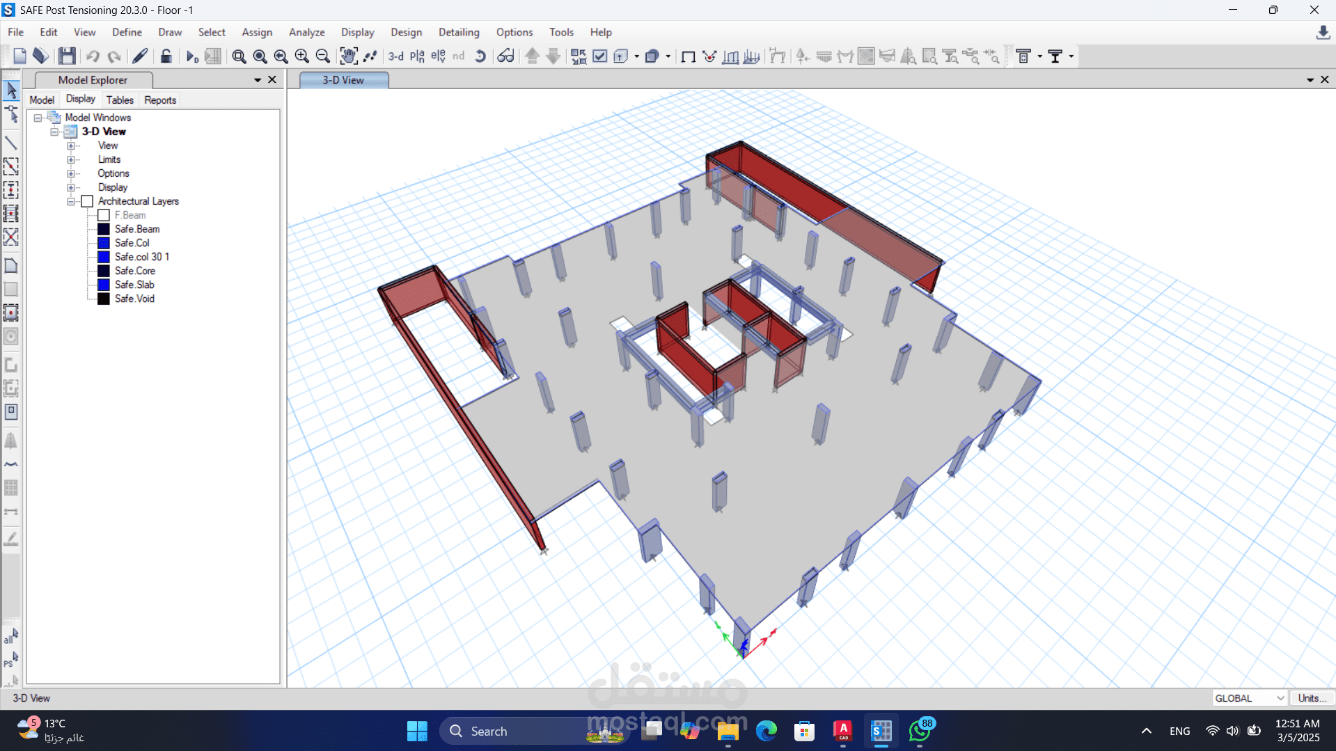Expand the View tree node
Screen dimensions: 1336x751
[70, 145]
